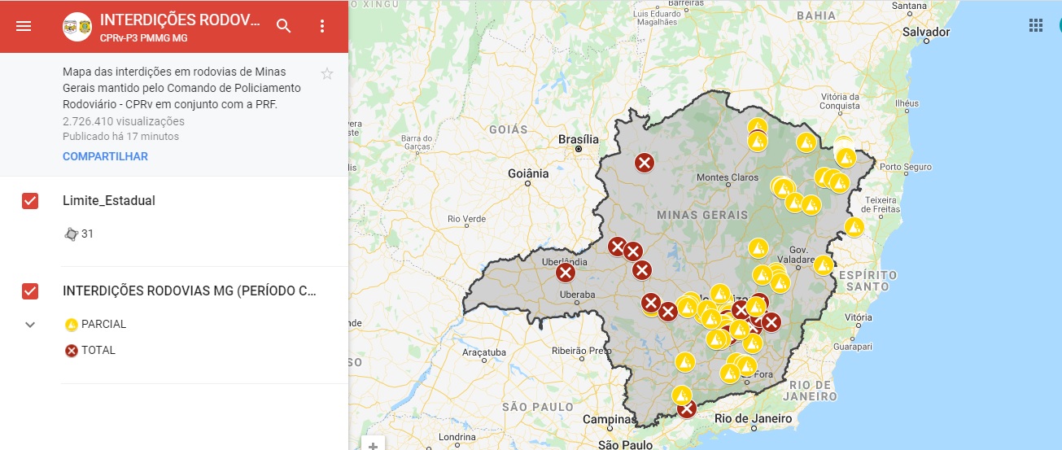Hide the INTERDIÇÕES RODOVIAS MG layer
Screen dimensions: 1062x450
click(x=30, y=291)
